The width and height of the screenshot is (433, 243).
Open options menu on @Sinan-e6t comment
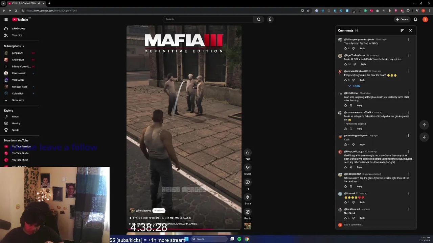(409, 193)
